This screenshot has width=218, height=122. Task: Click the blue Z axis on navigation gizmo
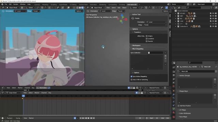122,15
